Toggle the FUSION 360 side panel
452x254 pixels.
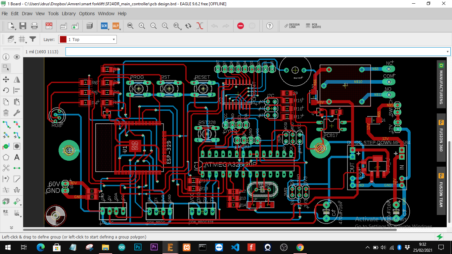(x=441, y=138)
